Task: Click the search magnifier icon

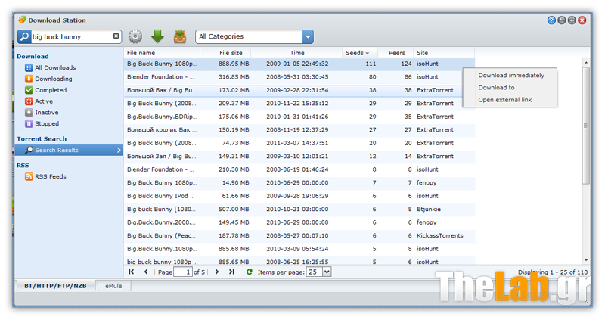Action: (x=24, y=36)
